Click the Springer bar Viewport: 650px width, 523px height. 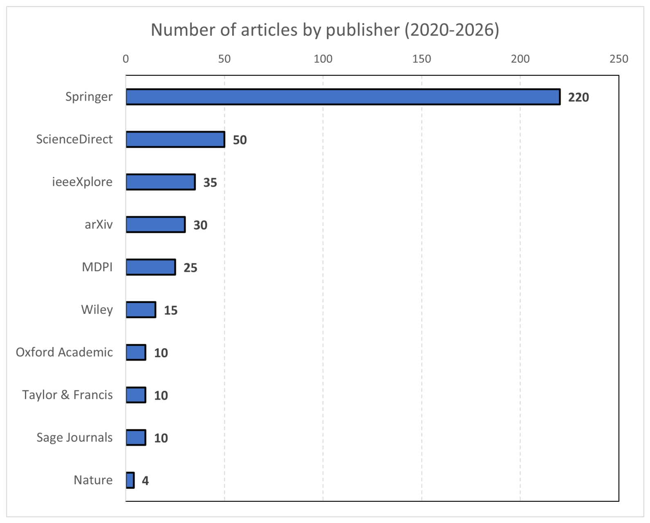click(x=343, y=97)
